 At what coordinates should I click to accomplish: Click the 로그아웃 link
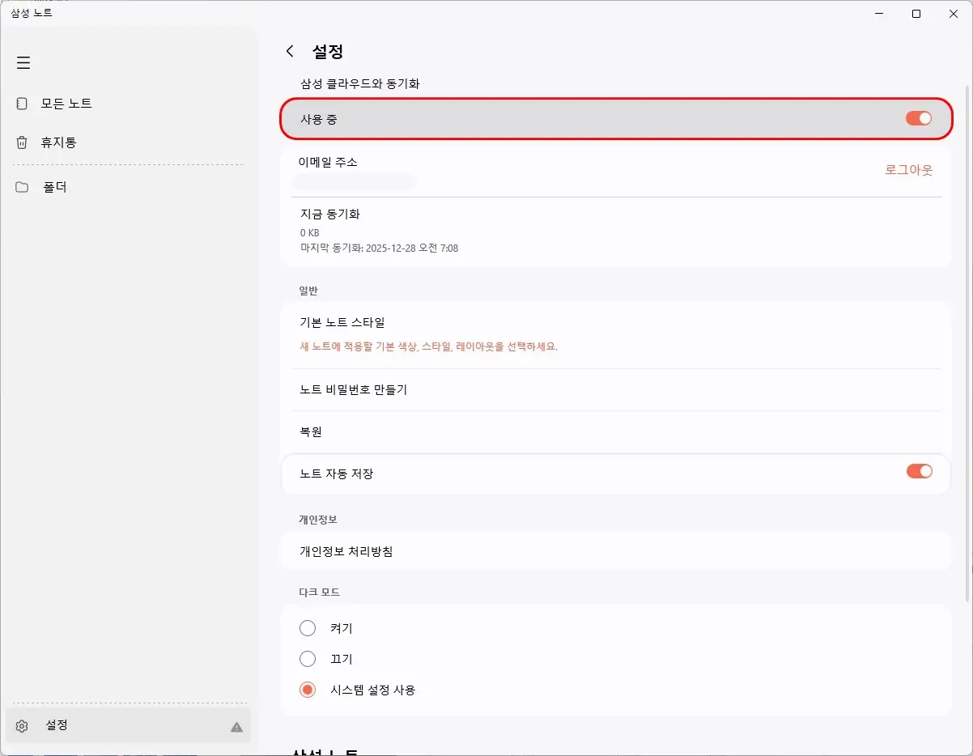[x=908, y=169]
